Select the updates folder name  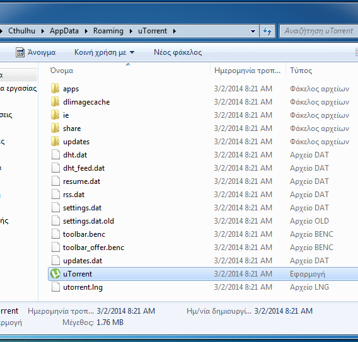pos(76,142)
